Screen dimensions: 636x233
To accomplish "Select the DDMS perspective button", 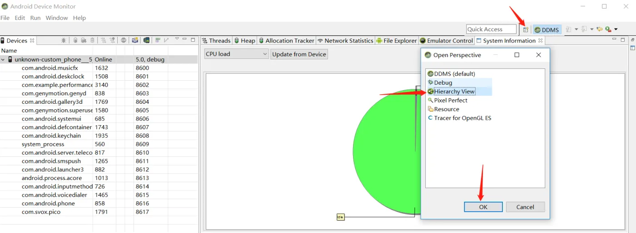I will coord(547,29).
